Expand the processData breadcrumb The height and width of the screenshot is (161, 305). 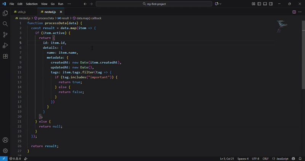coord(46,18)
